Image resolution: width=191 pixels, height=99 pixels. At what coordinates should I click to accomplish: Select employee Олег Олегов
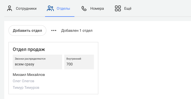pyautogui.click(x=23, y=81)
